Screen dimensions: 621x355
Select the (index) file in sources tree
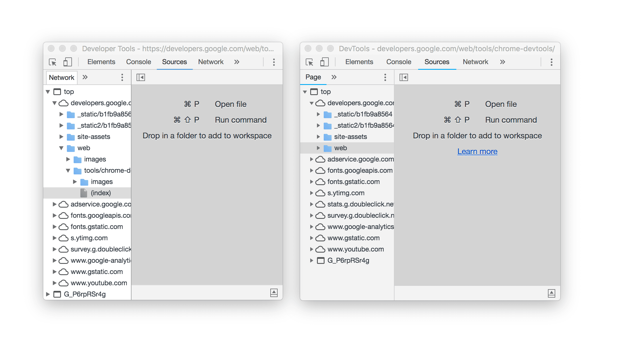coord(100,193)
